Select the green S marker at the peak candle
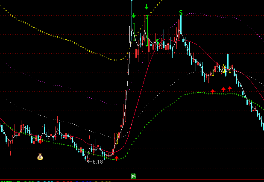The height and width of the screenshot is (182, 264). 181,13
